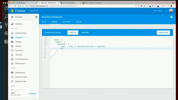Screen dimensions: 178x100
Task: Switch to the DATA tab
Action: point(44,22)
